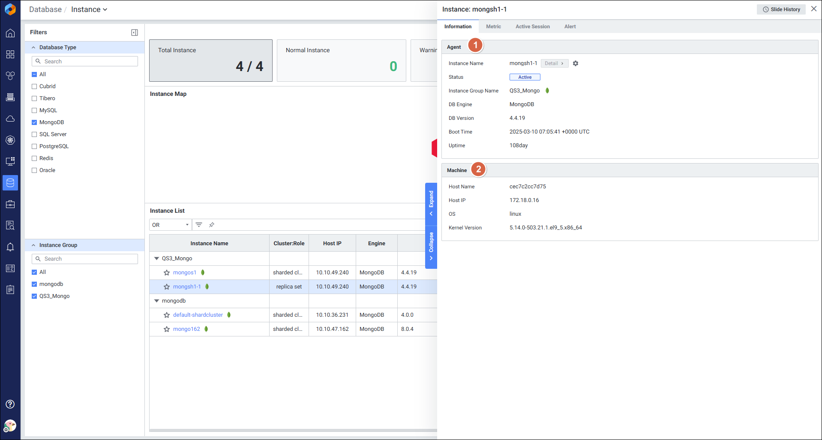
Task: Click the help question mark icon
Action: pos(10,404)
